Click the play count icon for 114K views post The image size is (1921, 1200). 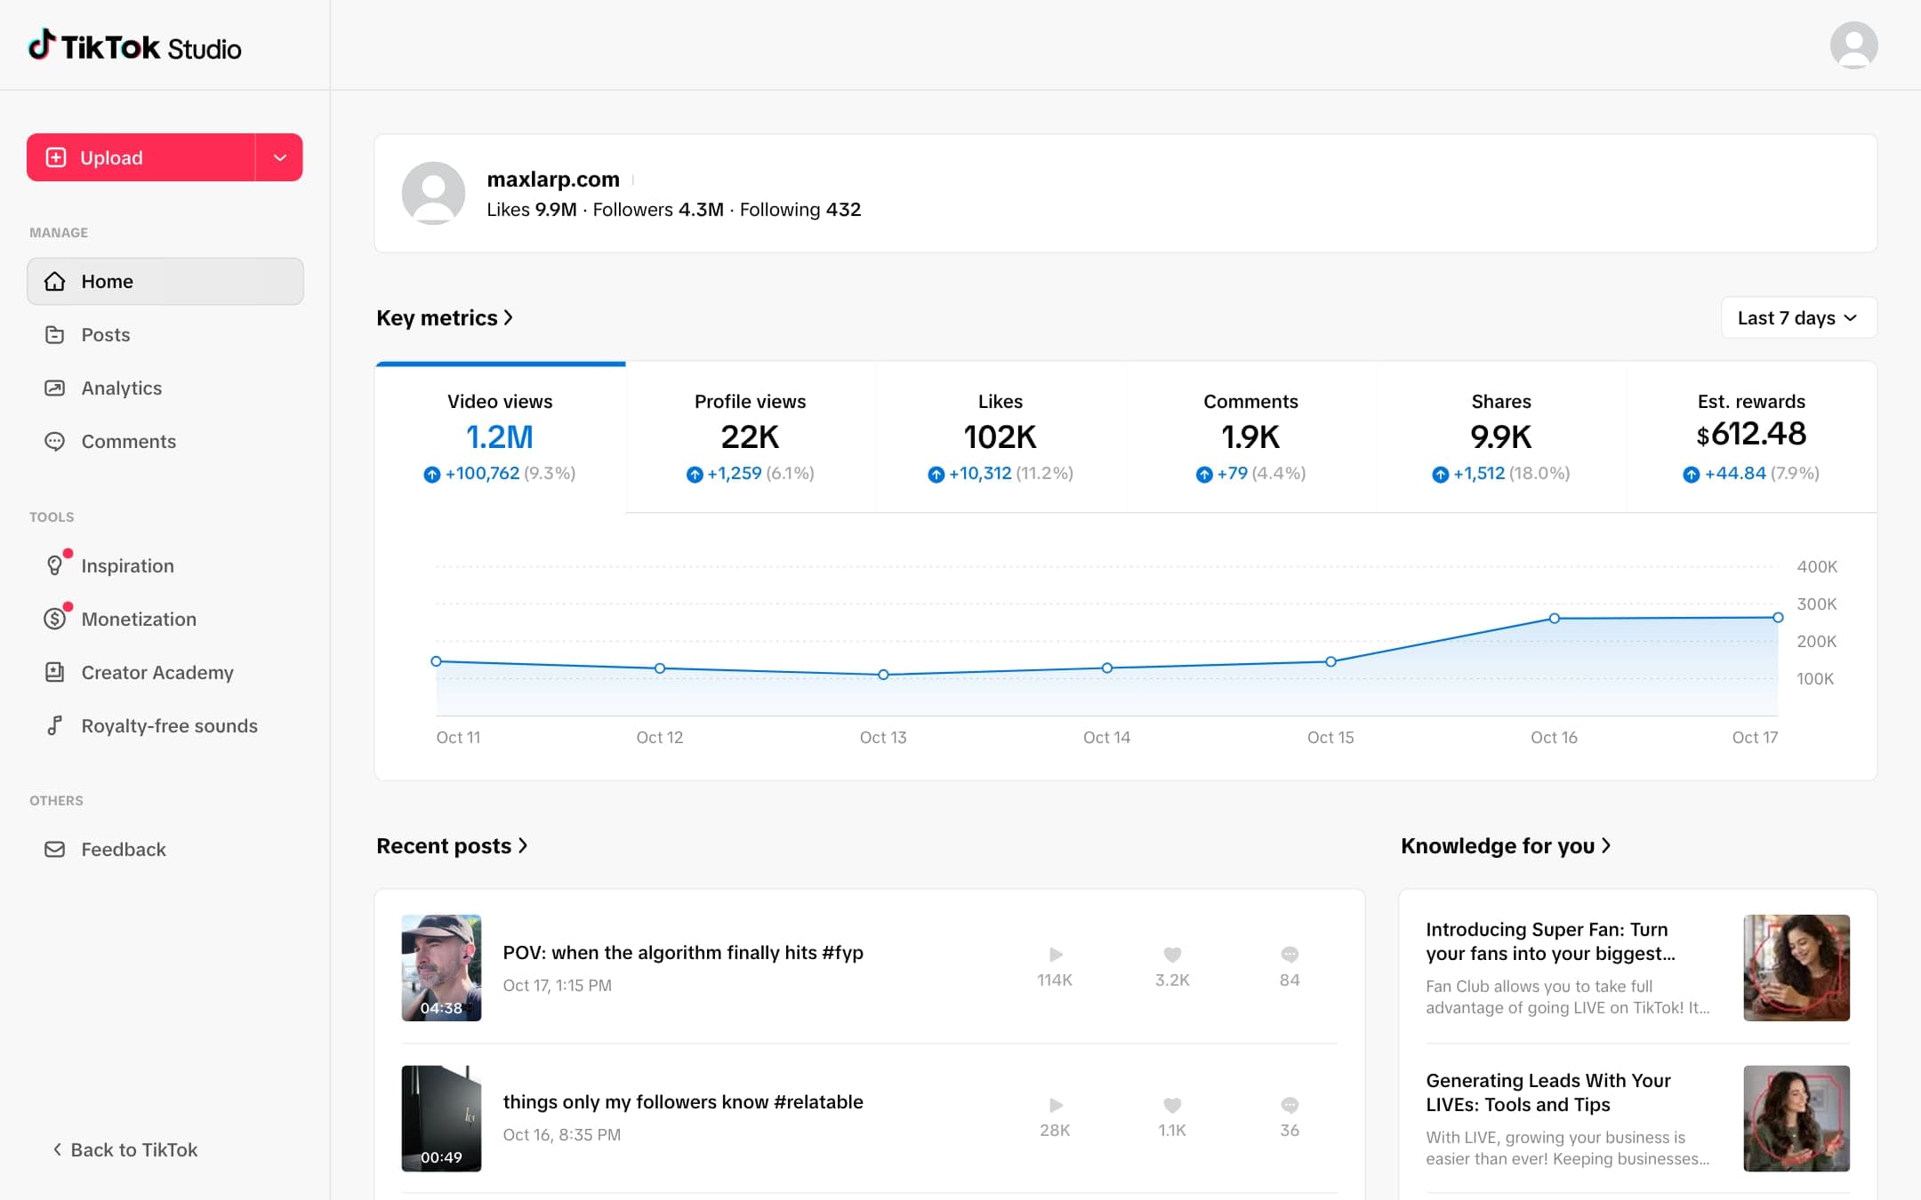point(1056,955)
